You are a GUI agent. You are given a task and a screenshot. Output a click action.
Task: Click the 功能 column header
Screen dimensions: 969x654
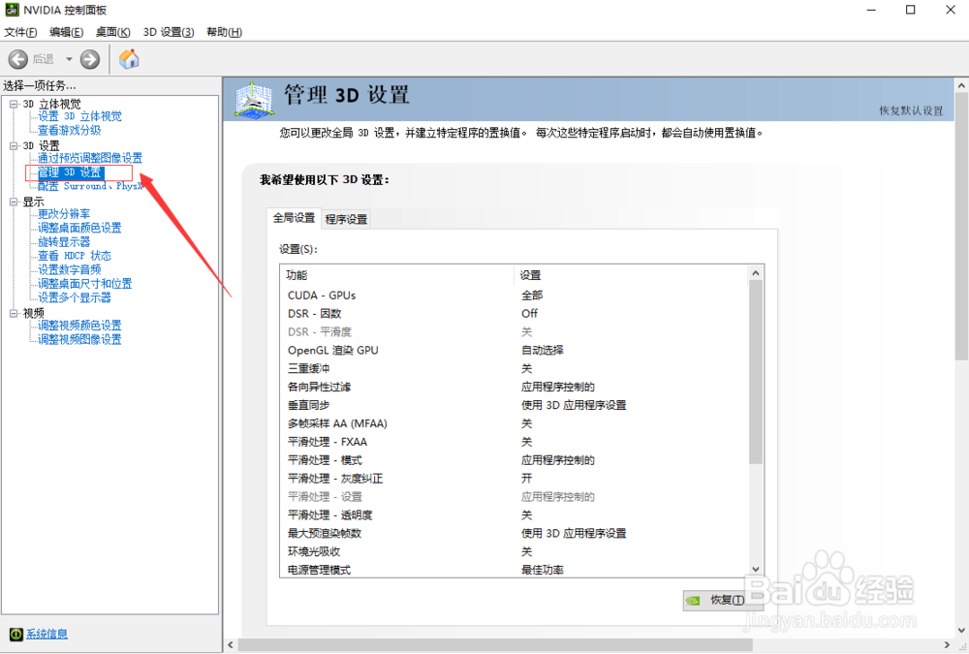[396, 275]
